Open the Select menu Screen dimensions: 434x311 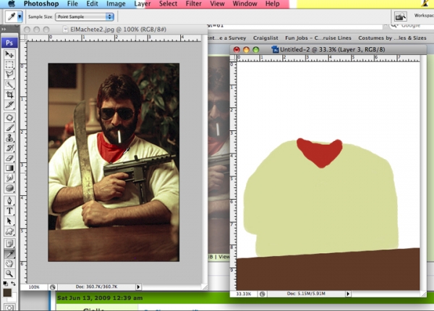169,4
